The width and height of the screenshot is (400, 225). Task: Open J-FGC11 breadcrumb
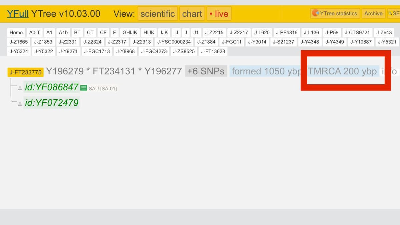232,42
